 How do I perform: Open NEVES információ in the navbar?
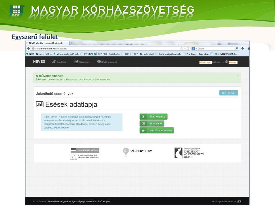(107, 62)
